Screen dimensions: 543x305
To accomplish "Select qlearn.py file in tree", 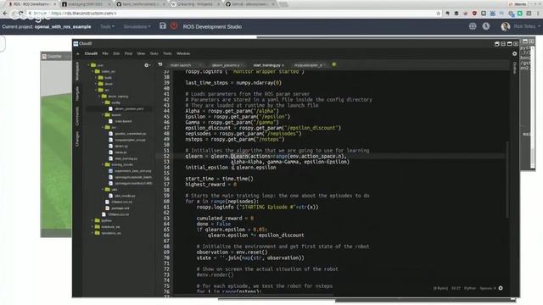I will [118, 147].
